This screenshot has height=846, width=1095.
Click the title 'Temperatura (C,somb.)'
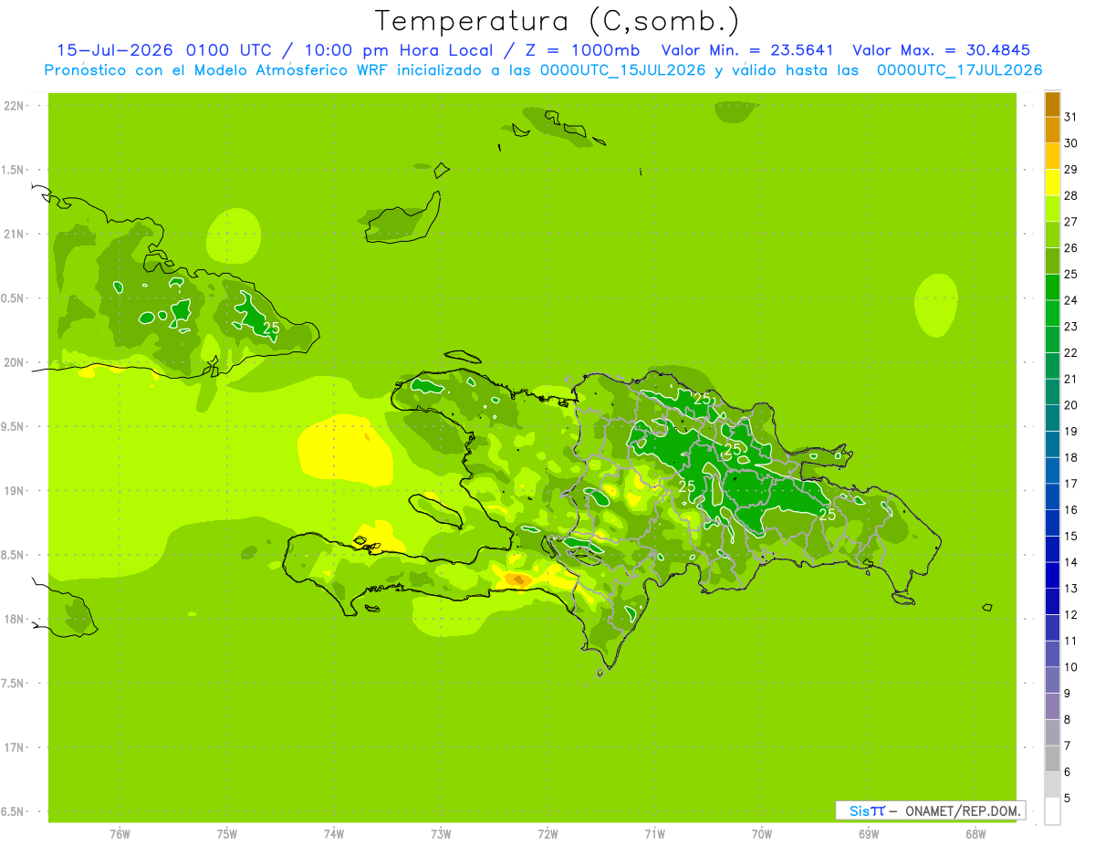pyautogui.click(x=557, y=21)
